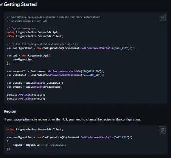The image size is (171, 158).
Task: Click 'Console.WriteLine(visits);' line
Action: (26, 95)
